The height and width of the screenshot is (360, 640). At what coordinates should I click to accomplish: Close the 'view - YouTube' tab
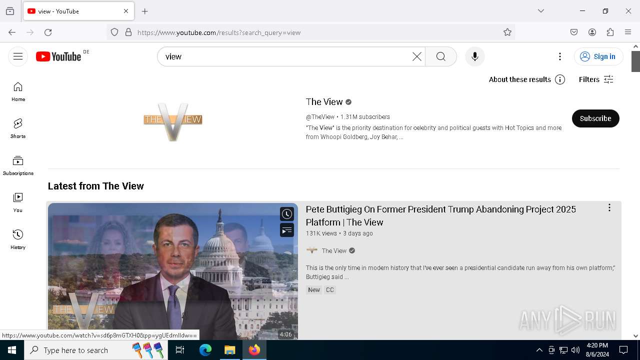pyautogui.click(x=126, y=11)
